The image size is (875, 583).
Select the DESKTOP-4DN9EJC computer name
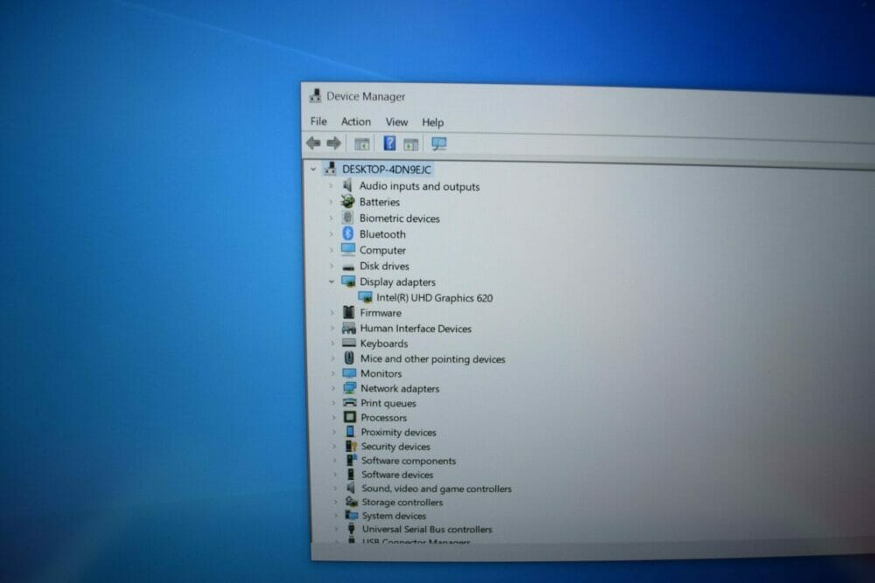click(387, 170)
